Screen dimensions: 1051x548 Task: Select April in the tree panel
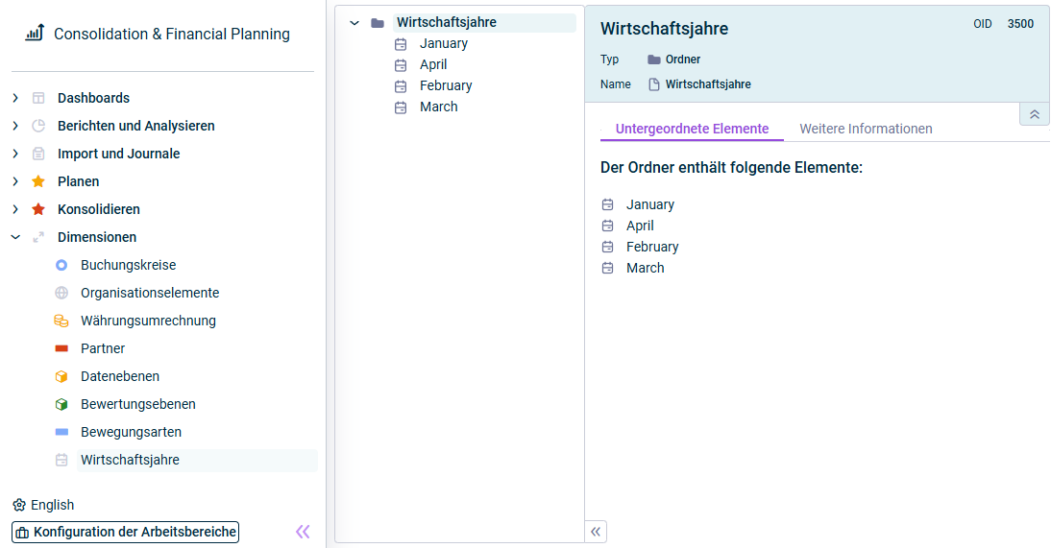coord(433,65)
